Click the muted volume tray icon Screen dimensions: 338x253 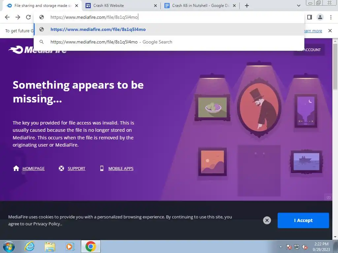click(x=305, y=247)
